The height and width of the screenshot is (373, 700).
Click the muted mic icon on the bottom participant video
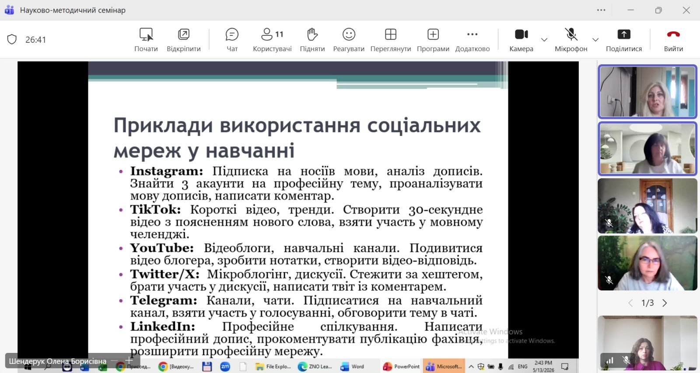626,360
